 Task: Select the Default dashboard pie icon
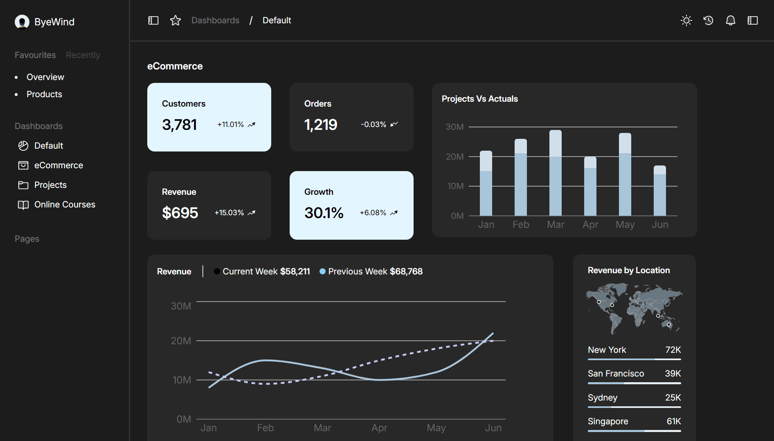point(23,145)
